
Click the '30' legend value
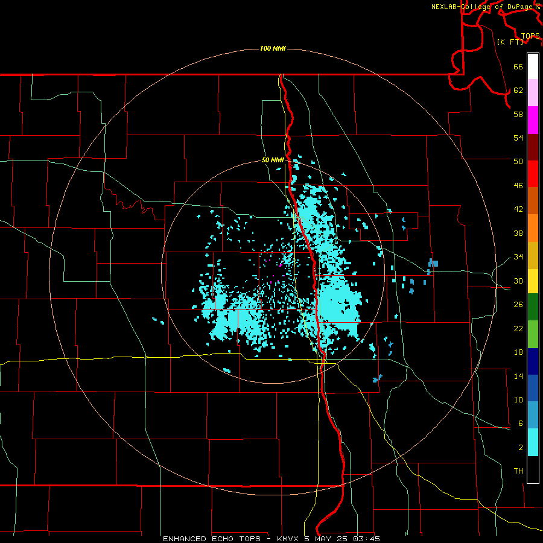pyautogui.click(x=518, y=281)
